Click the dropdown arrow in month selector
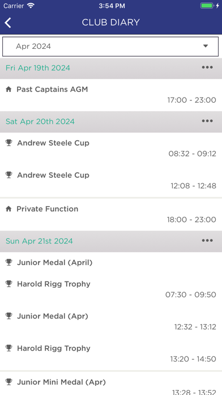The image size is (222, 395). coord(206,46)
